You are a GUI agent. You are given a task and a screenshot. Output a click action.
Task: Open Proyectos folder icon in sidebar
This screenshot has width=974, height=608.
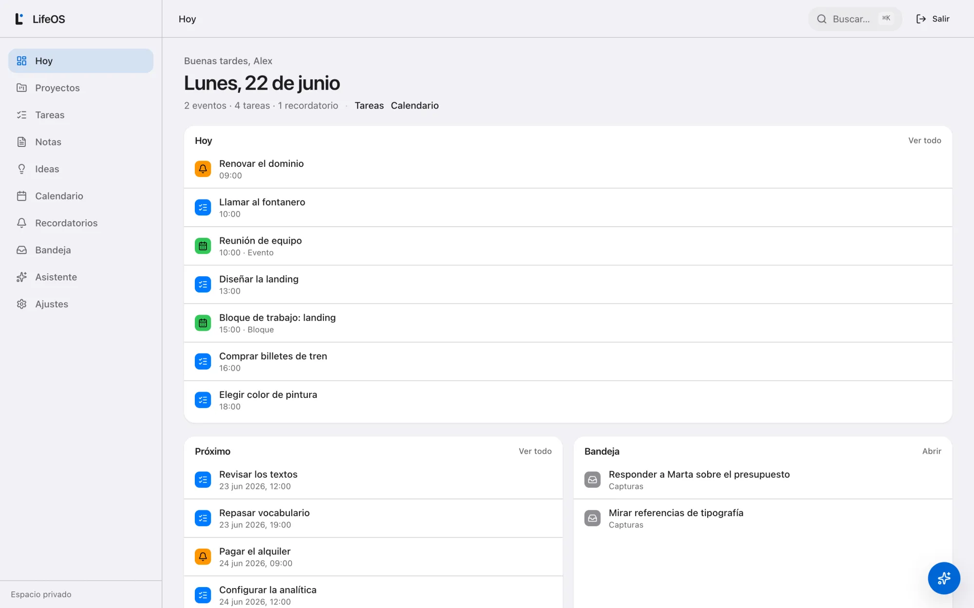click(21, 88)
